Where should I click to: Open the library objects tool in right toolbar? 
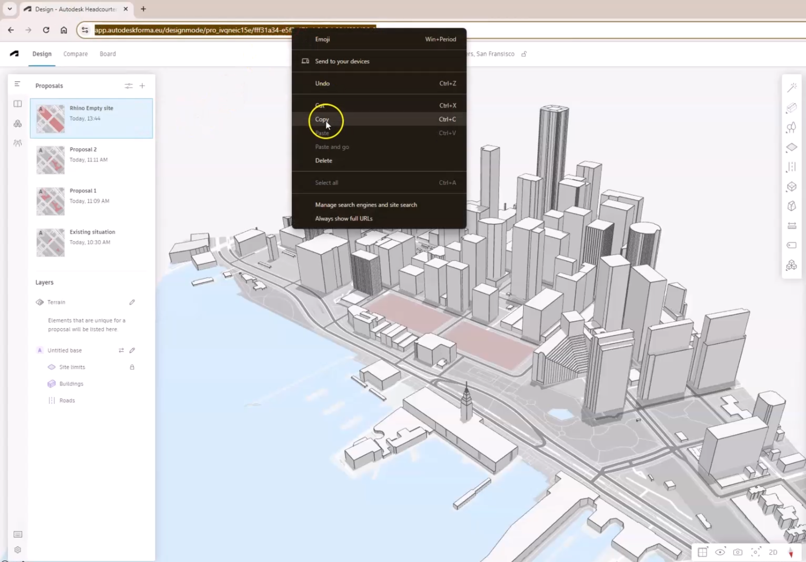tap(792, 265)
